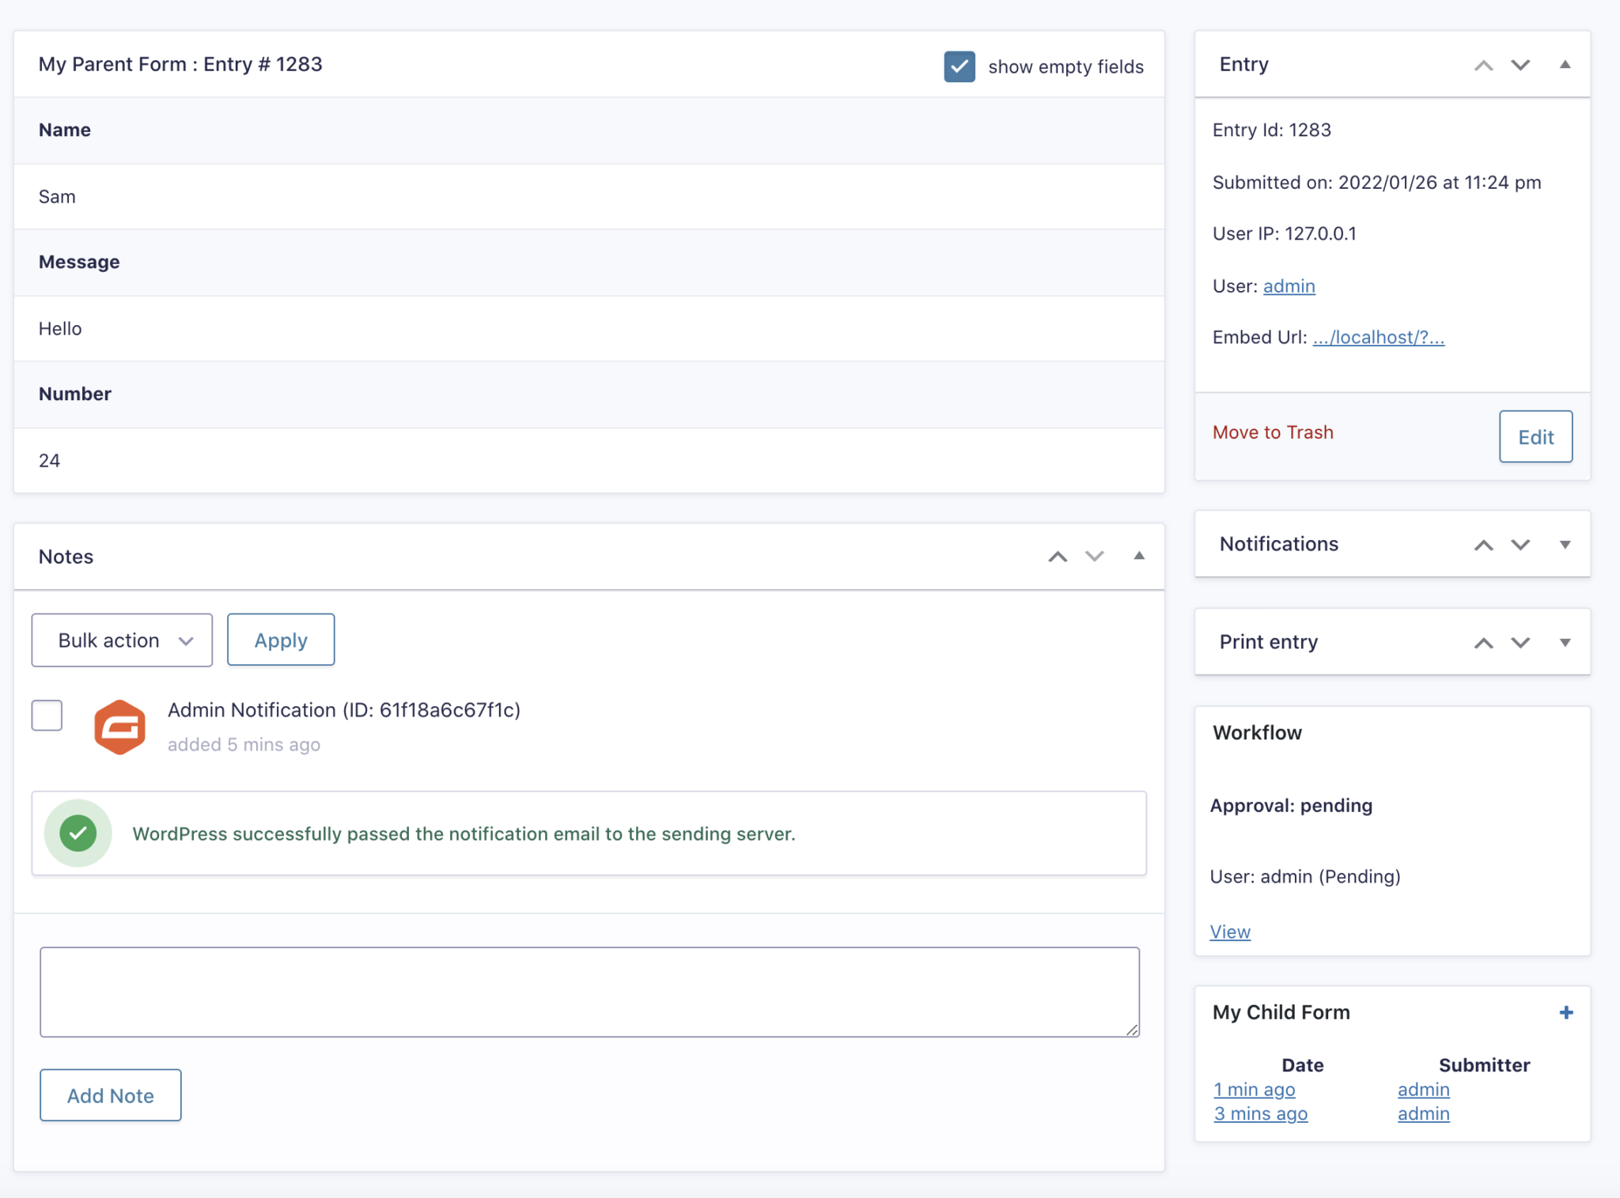Click Move to Trash

1273,433
